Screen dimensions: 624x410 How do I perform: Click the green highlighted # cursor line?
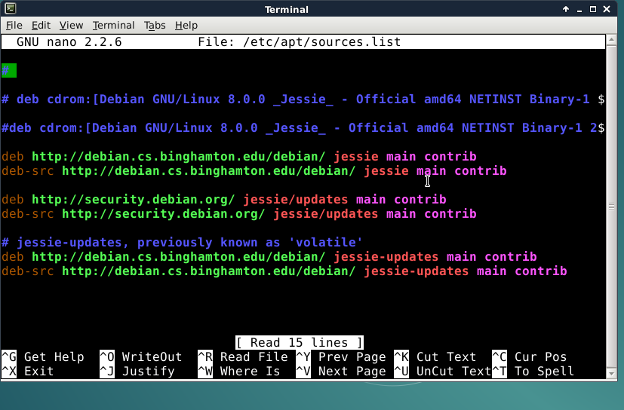point(9,71)
